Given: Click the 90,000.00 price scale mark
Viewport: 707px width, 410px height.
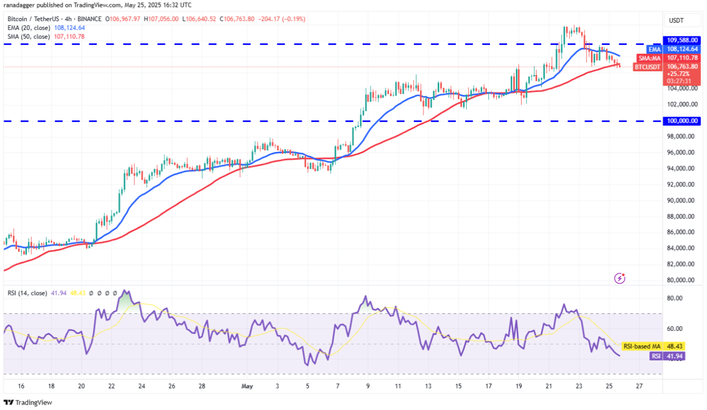Looking at the screenshot, I should pyautogui.click(x=681, y=201).
